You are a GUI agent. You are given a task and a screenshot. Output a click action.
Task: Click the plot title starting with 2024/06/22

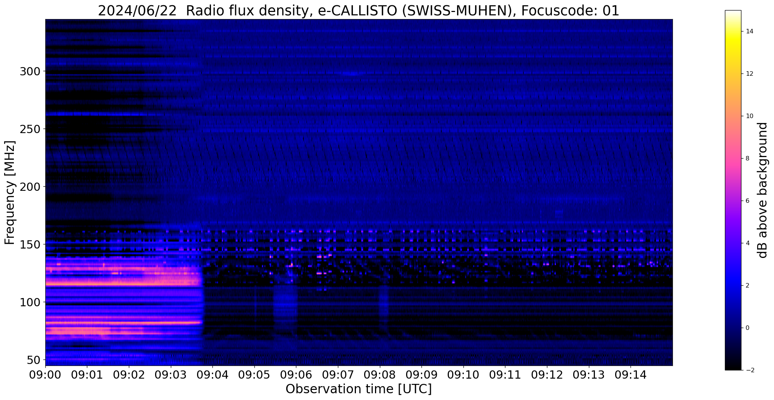[x=359, y=11]
